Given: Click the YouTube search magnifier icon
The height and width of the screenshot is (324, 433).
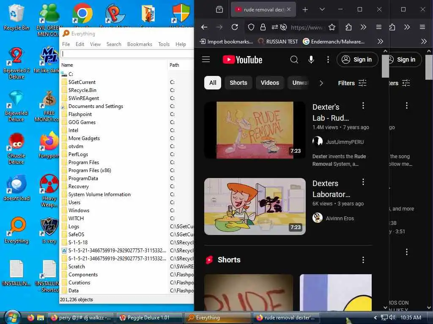Looking at the screenshot, I should pos(294,59).
